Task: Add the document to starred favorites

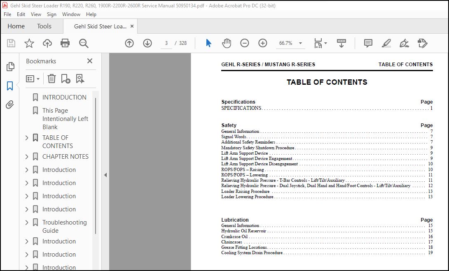Action: point(29,43)
